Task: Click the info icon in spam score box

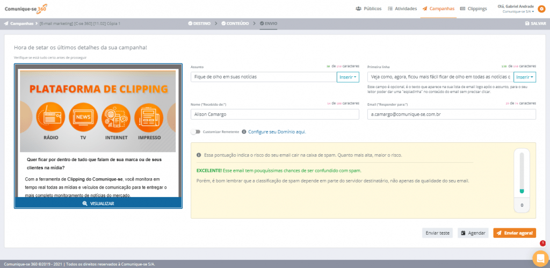Action: [199, 155]
